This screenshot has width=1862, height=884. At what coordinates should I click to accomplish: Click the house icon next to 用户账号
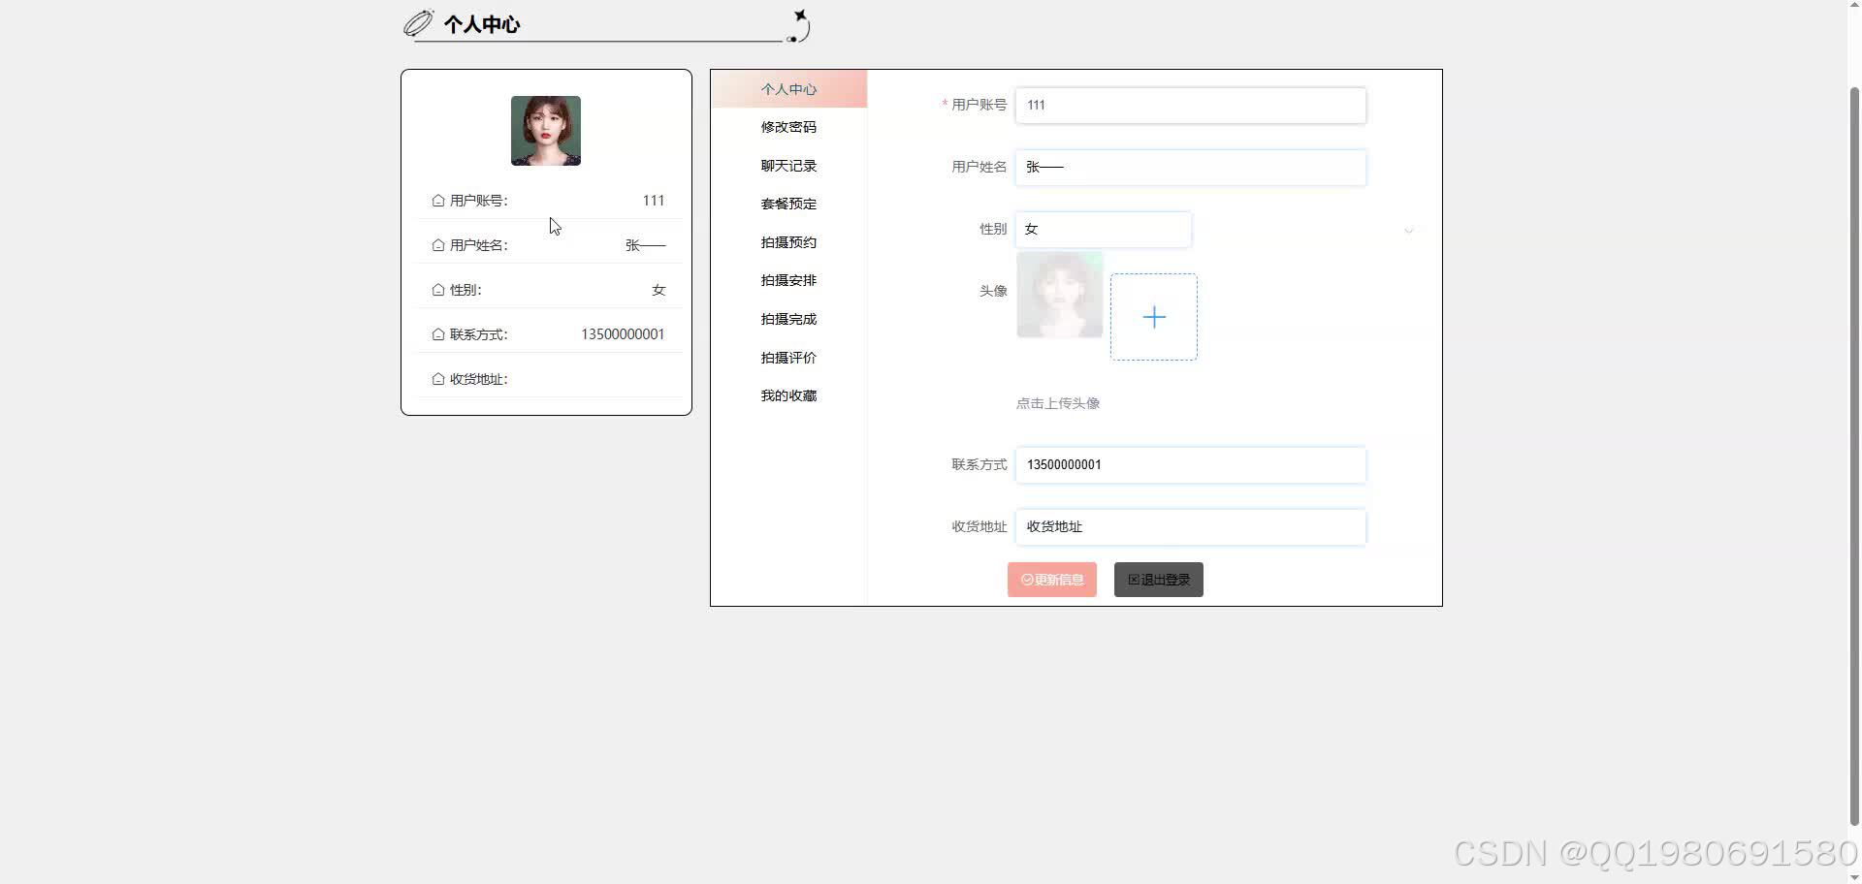click(437, 200)
